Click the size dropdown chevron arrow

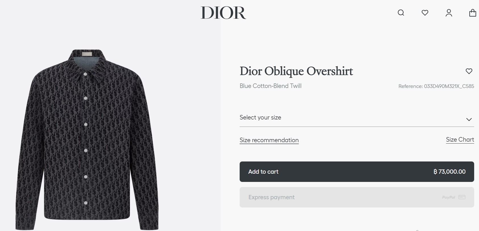coord(469,119)
